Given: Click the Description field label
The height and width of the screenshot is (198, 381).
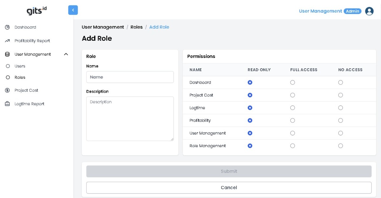Looking at the screenshot, I should coord(97,92).
